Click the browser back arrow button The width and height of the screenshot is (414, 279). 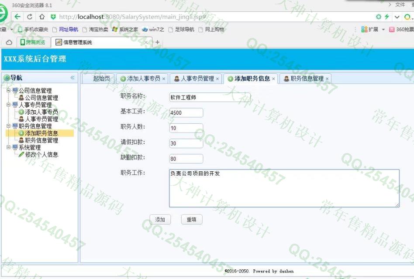17,17
